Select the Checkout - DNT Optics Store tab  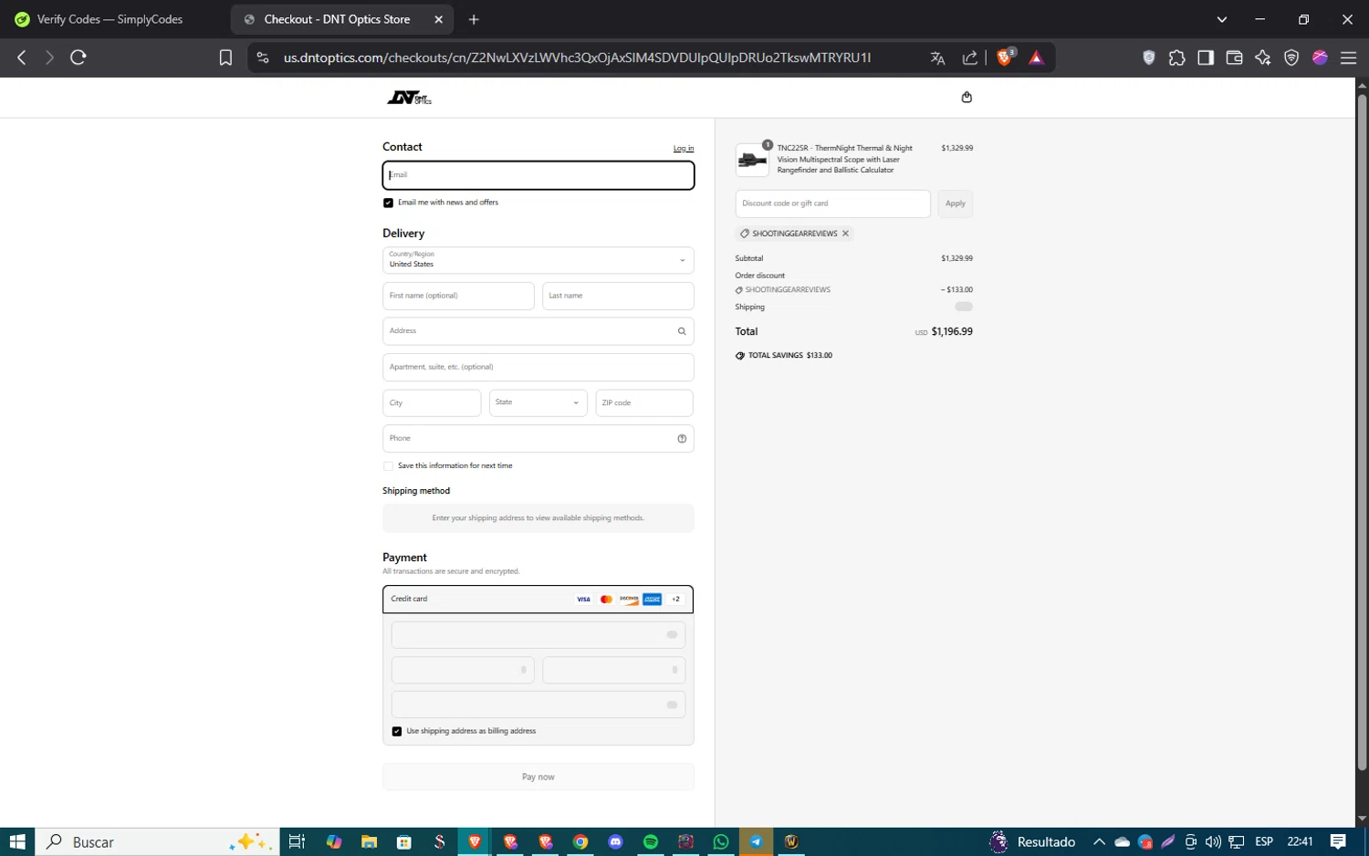point(336,19)
